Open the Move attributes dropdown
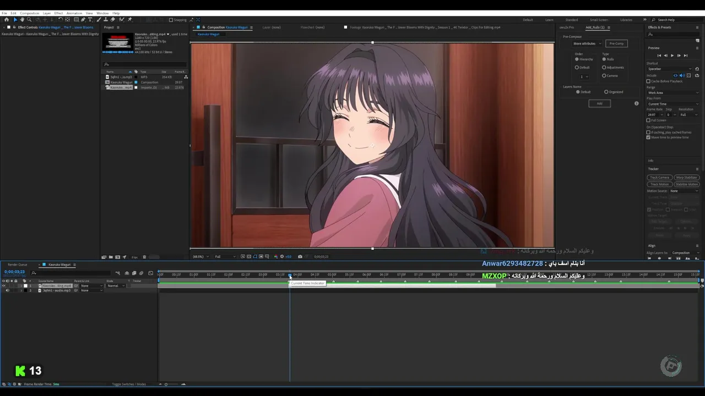This screenshot has height=396, width=705. (587, 43)
